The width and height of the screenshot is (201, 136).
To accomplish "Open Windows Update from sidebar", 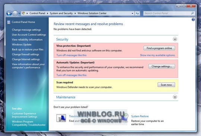I will (x=22, y=45).
